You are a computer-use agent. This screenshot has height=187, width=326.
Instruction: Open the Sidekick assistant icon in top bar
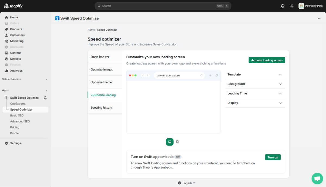tap(283, 6)
